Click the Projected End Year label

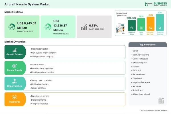[160, 33]
